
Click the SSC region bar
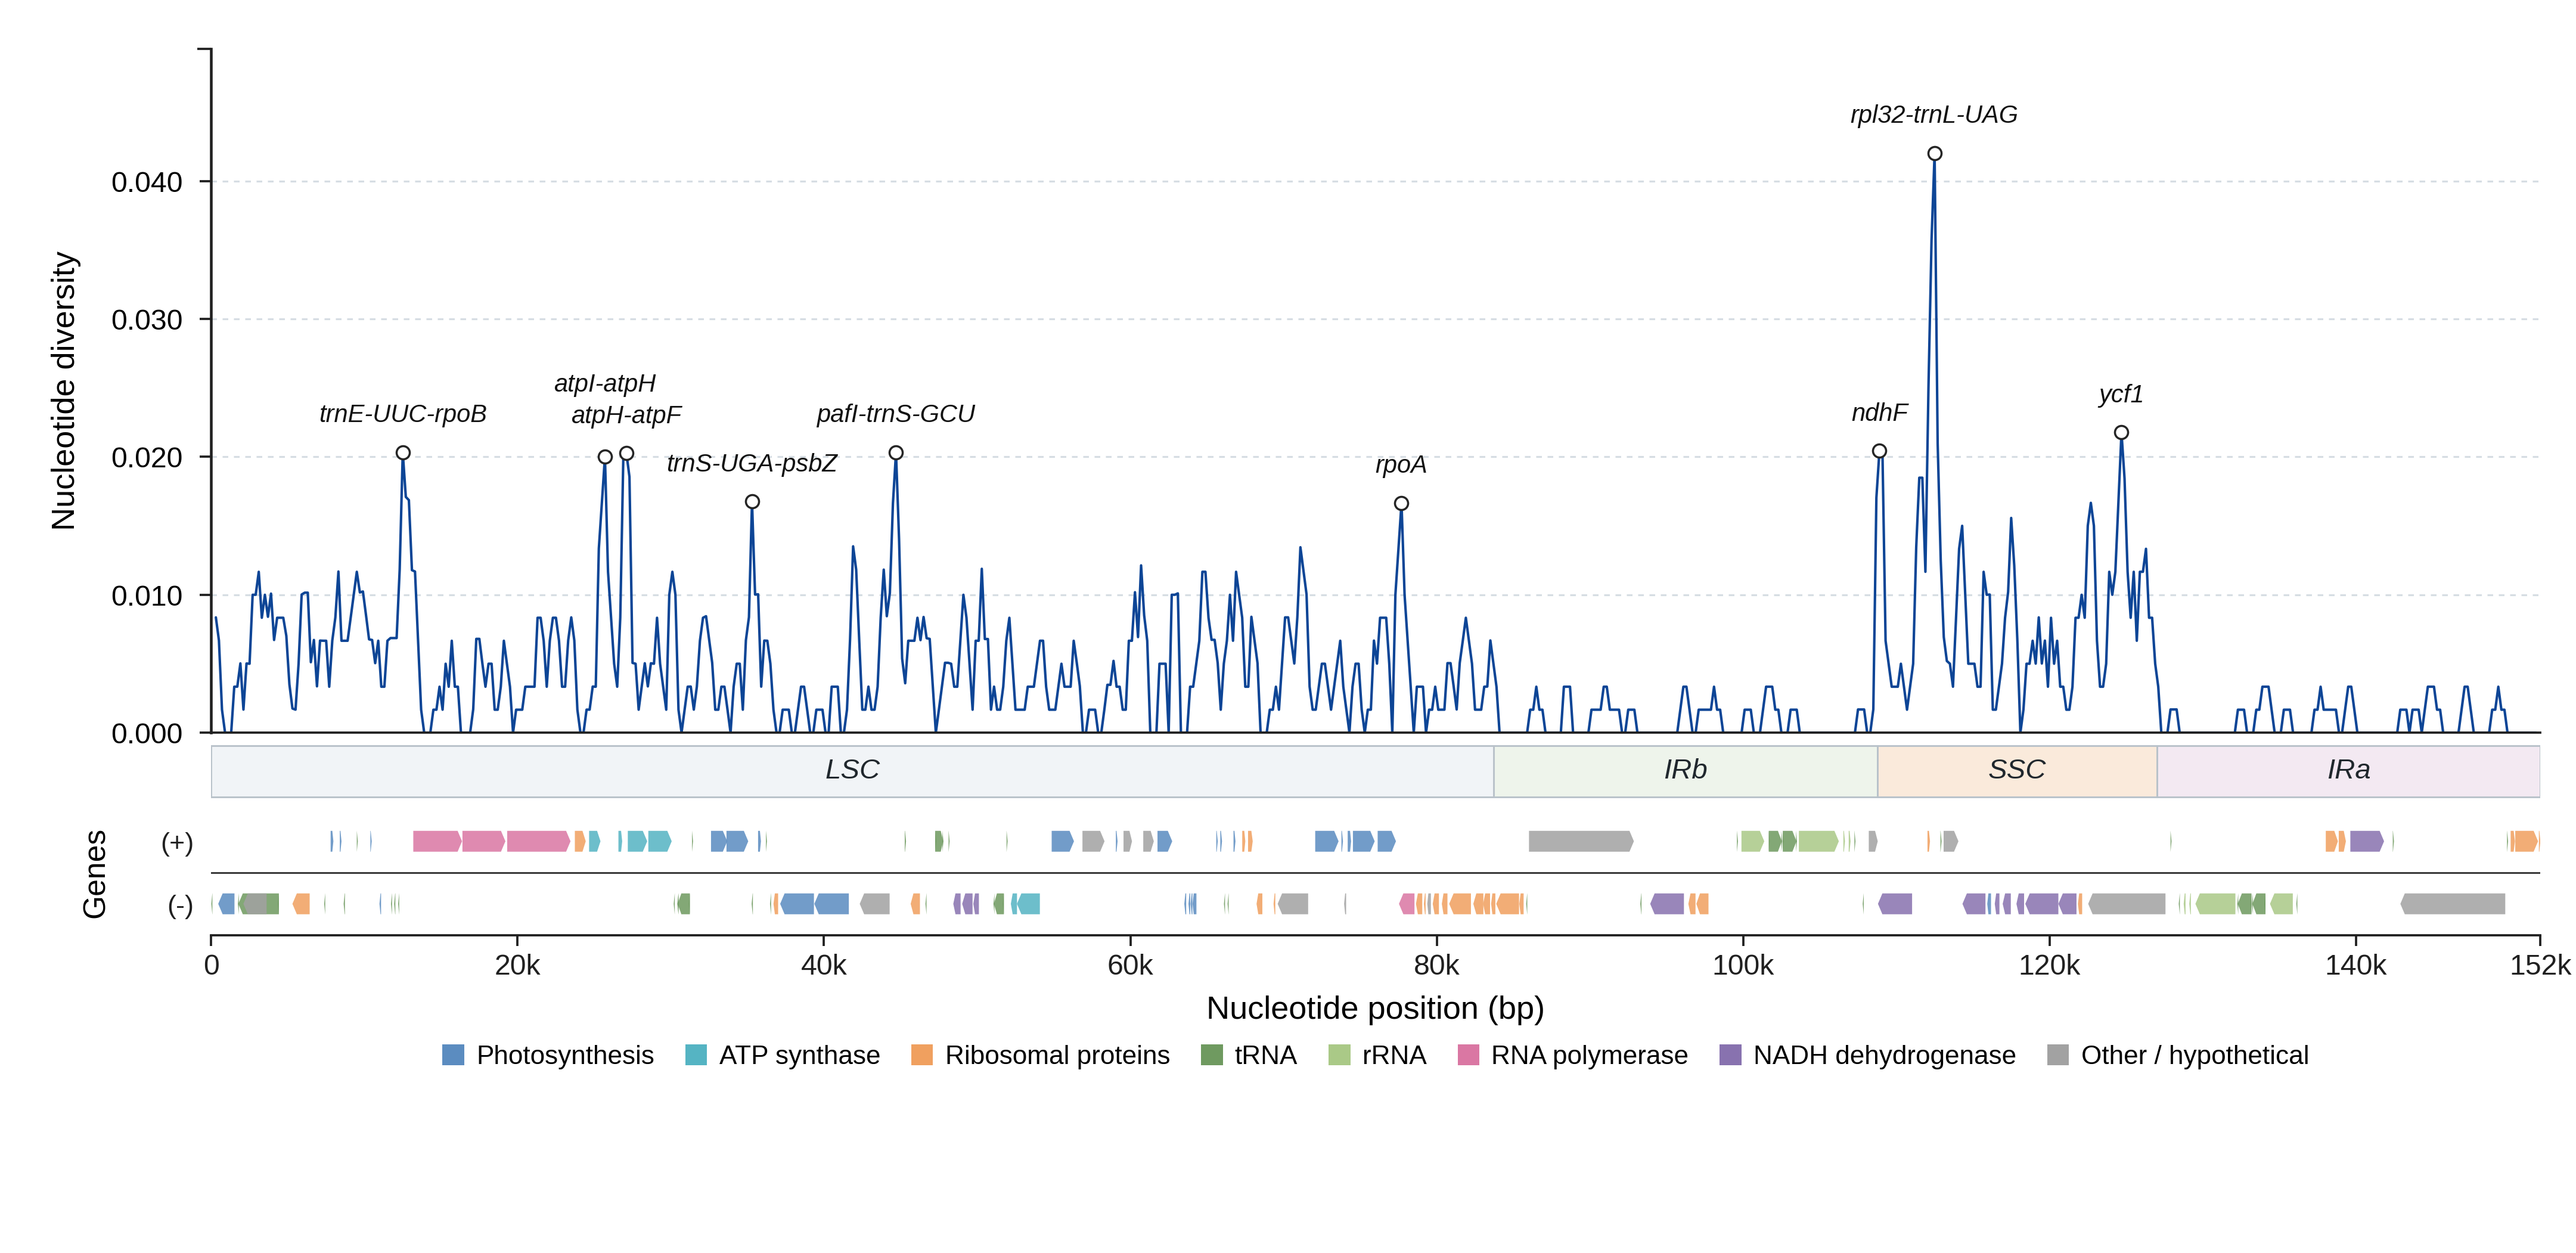click(x=2017, y=771)
